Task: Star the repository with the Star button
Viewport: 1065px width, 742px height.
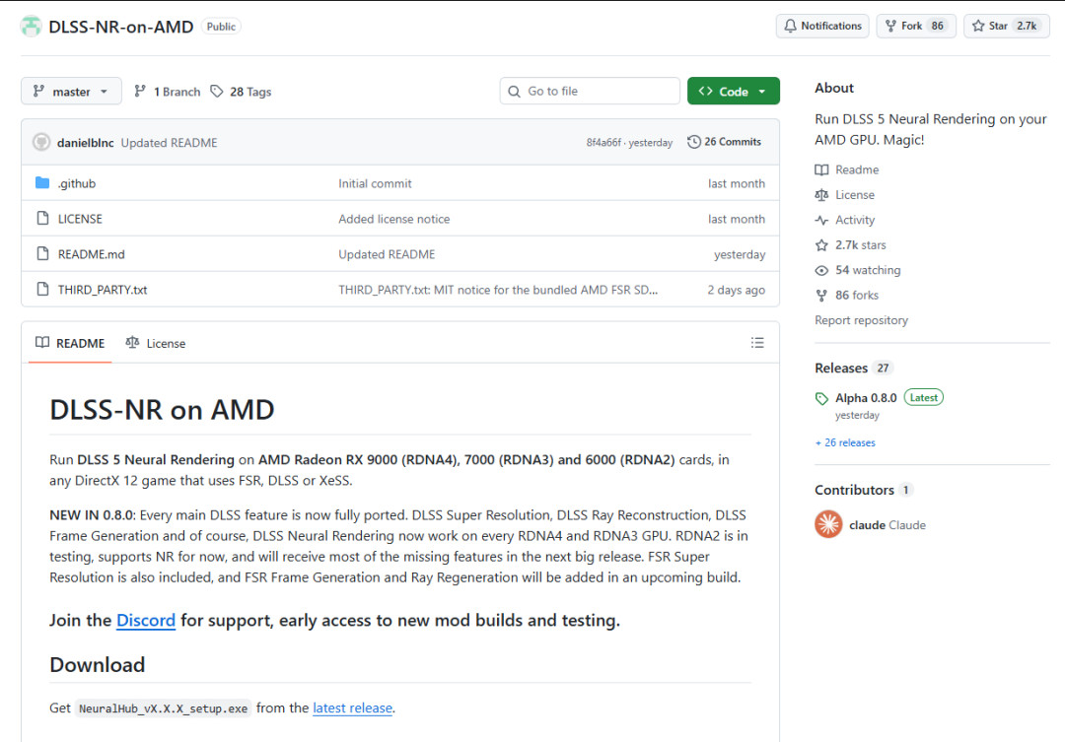Action: click(1007, 26)
